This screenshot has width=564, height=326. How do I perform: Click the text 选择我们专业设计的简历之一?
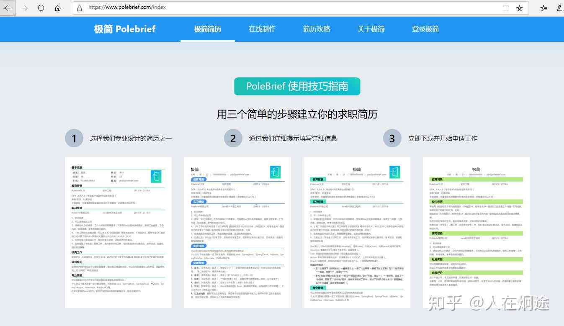click(131, 138)
